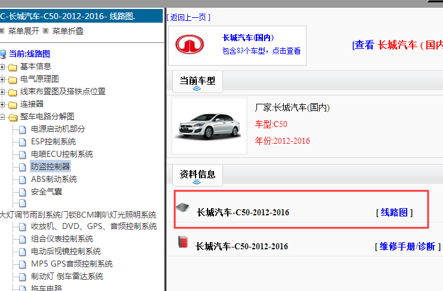Image resolution: width=443 pixels, height=291 pixels.
Task: Expand the 基本信息 tree node
Action: pos(2,67)
